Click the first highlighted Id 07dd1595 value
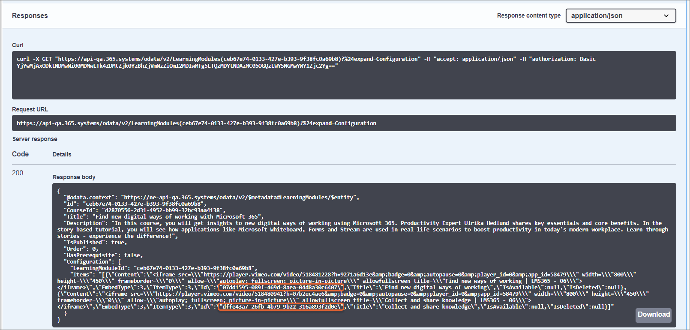690x330 pixels. [281, 288]
